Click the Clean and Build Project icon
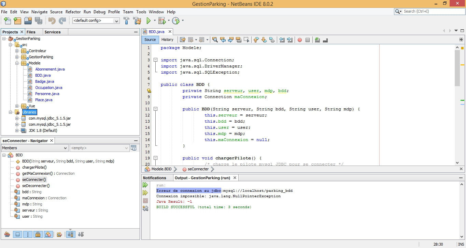466x248 pixels. point(137,21)
